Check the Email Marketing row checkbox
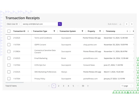This screenshot has height=104, width=139. pyautogui.click(x=9, y=58)
